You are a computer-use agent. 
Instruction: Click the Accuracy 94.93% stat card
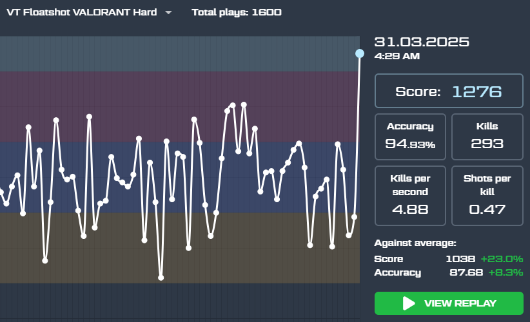410,137
